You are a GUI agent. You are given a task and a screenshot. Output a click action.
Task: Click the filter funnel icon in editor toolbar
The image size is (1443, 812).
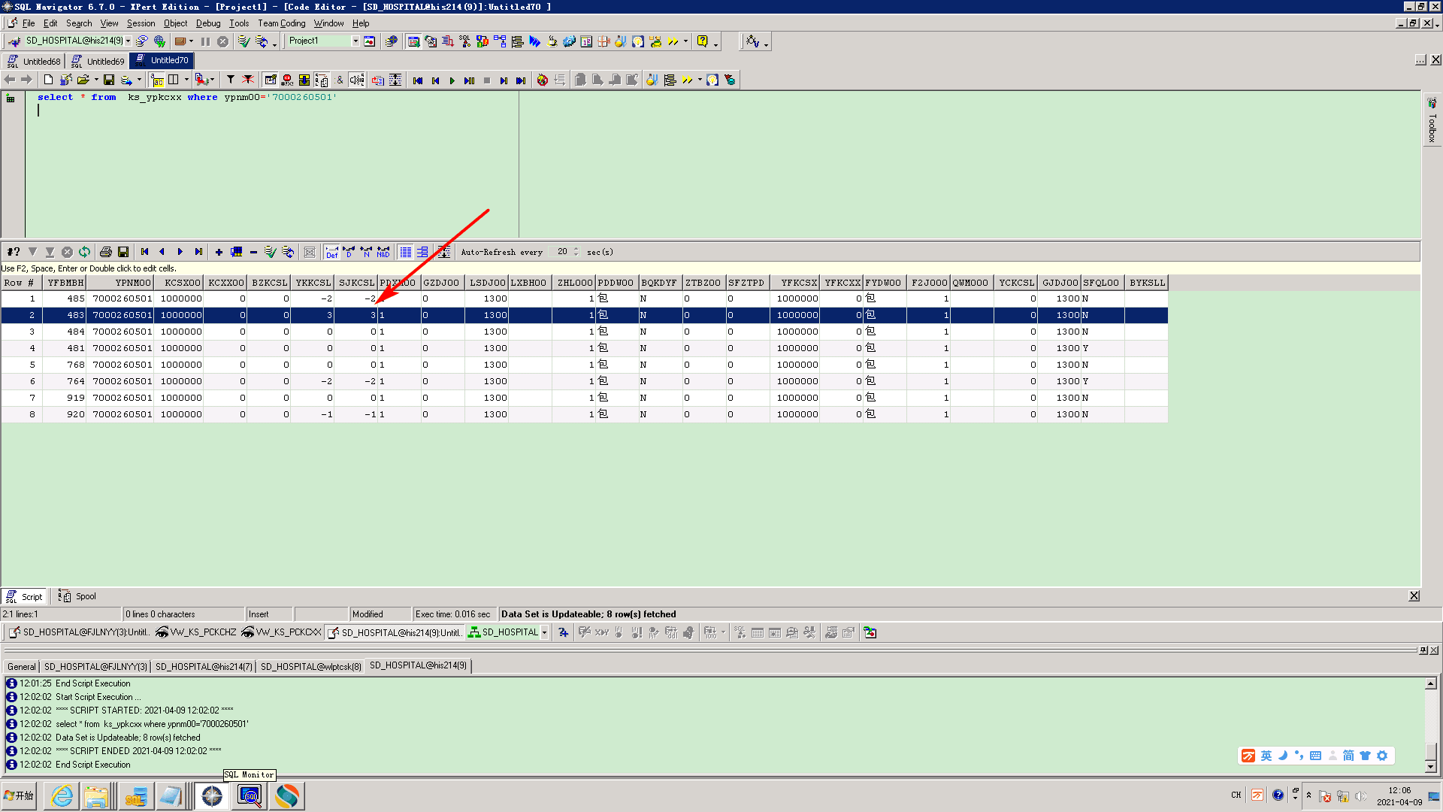231,80
